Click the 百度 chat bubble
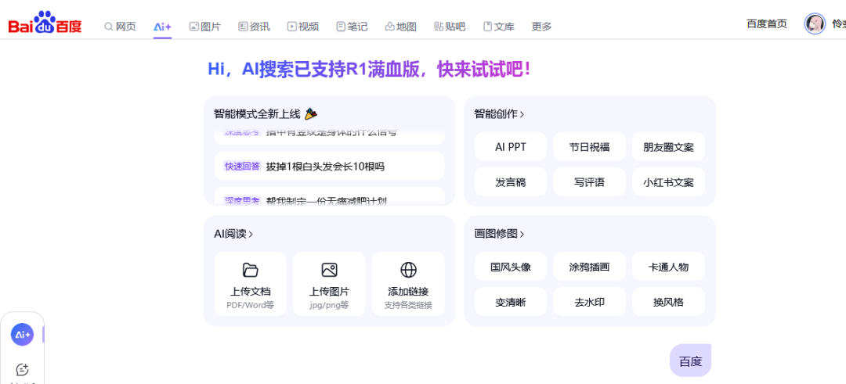This screenshot has width=846, height=384. click(690, 361)
